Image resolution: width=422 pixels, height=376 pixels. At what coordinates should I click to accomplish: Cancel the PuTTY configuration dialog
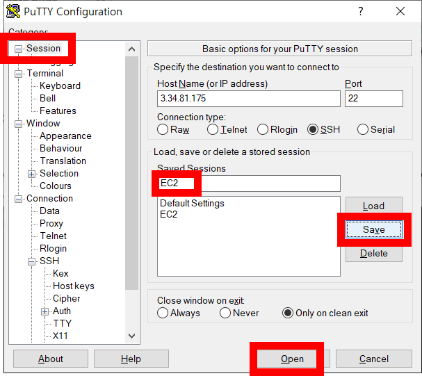374,359
